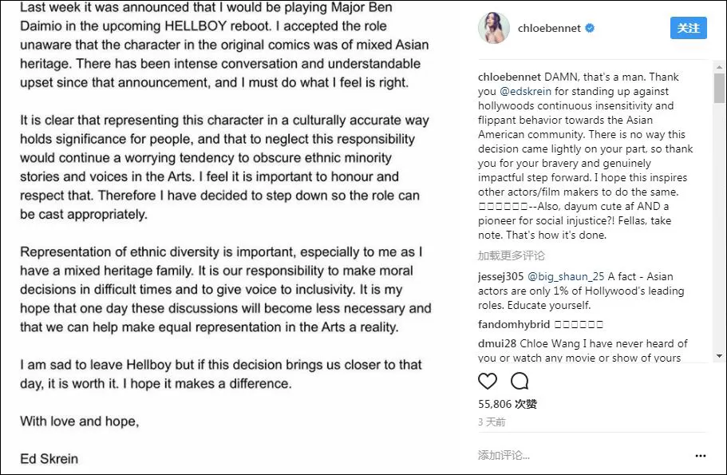Open the three-dot more options menu

701,456
